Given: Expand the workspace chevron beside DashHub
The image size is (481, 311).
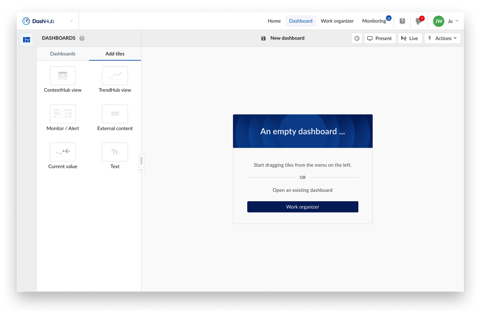Looking at the screenshot, I should pyautogui.click(x=71, y=21).
